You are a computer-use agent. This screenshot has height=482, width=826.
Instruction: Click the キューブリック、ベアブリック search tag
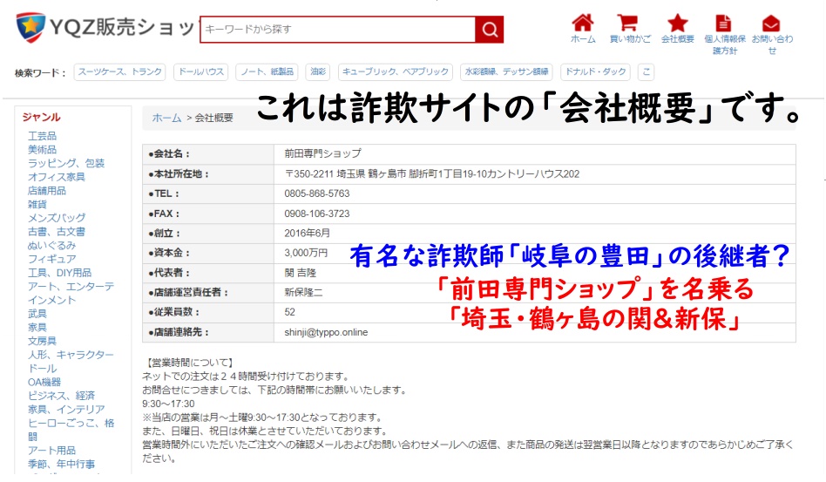(x=396, y=72)
